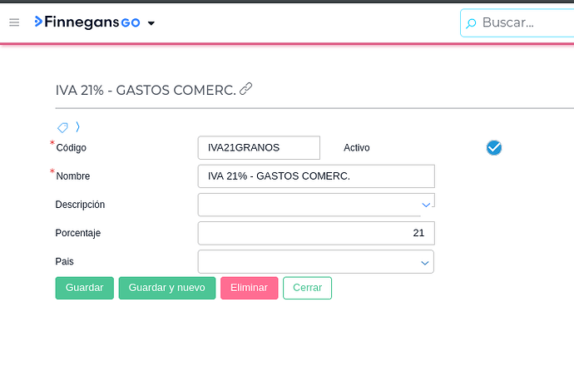
Task: Toggle the Activo checkbox
Action: 494,147
